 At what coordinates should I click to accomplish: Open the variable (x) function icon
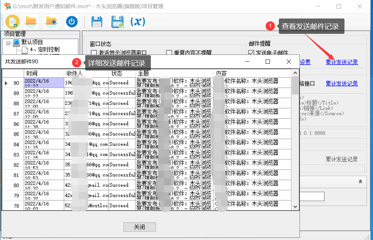(x=138, y=21)
